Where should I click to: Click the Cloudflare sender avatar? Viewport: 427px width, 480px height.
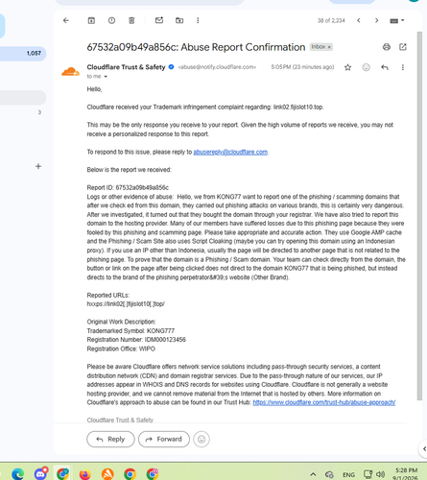pos(70,72)
